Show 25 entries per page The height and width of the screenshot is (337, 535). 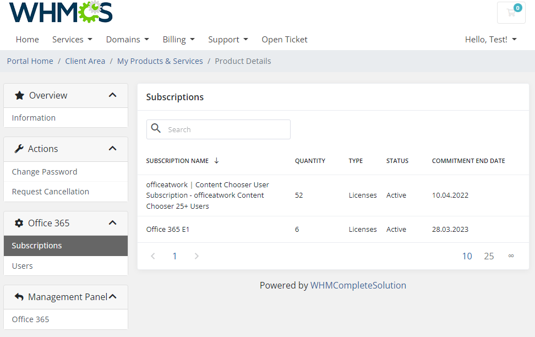coord(489,256)
